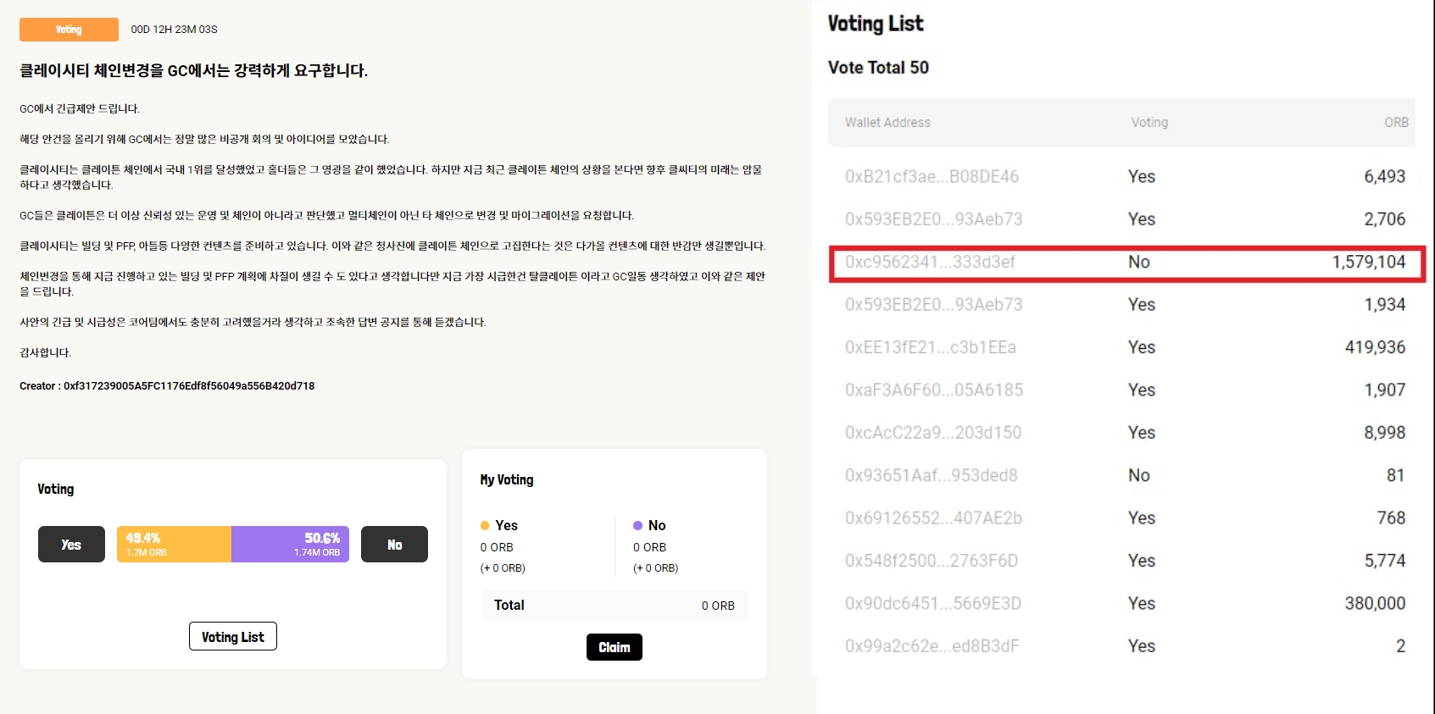Click the black No vote button
The width and height of the screenshot is (1435, 714).
394,545
